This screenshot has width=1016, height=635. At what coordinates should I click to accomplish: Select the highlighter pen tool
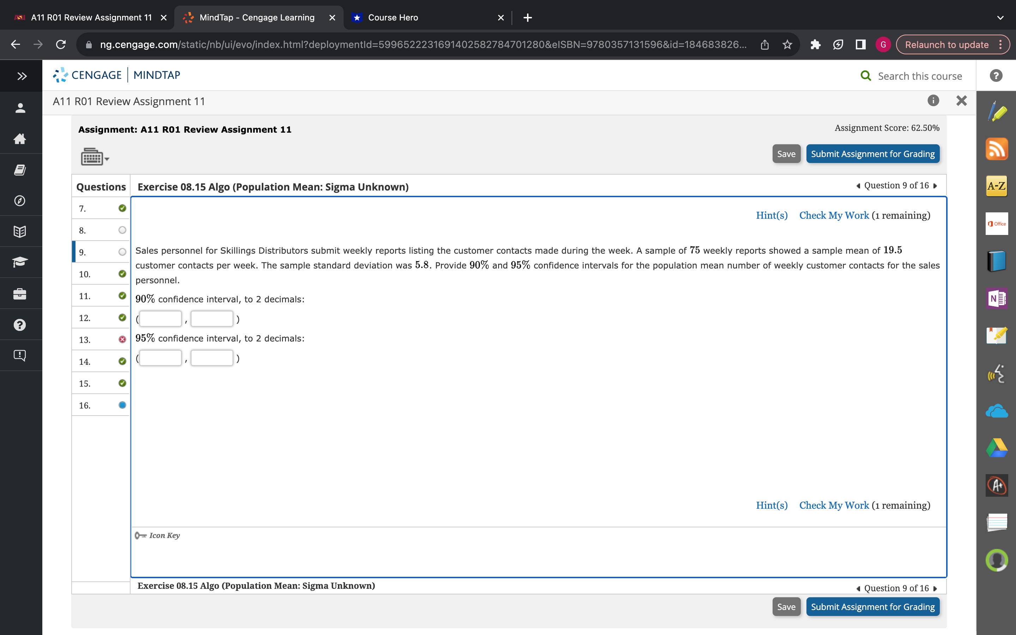(x=997, y=112)
